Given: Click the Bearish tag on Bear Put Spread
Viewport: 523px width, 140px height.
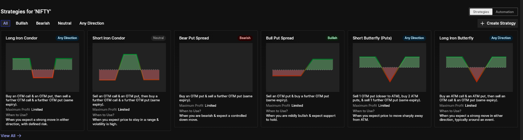Looking at the screenshot, I should [245, 38].
